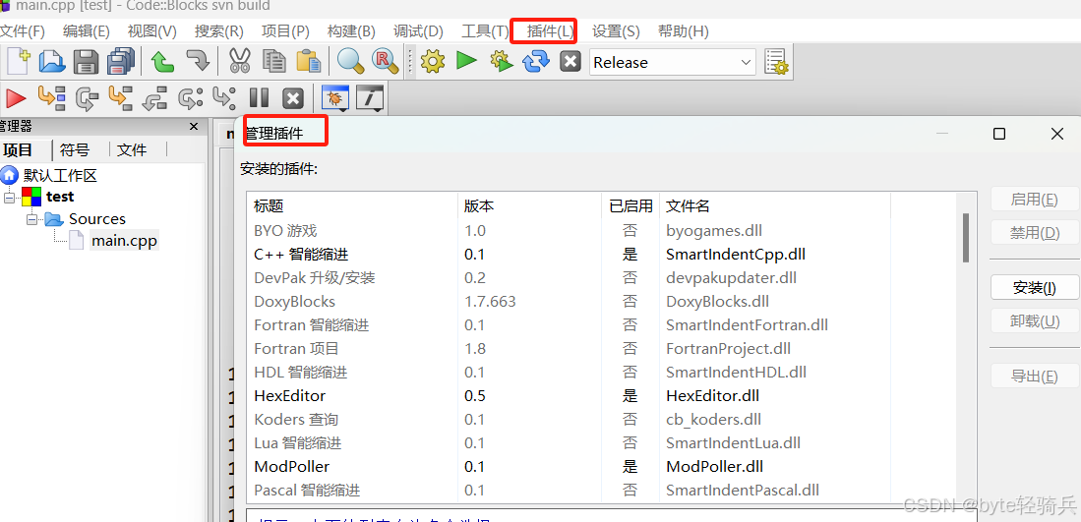Open the debugger info icon
Image resolution: width=1081 pixels, height=522 pixels.
point(371,98)
